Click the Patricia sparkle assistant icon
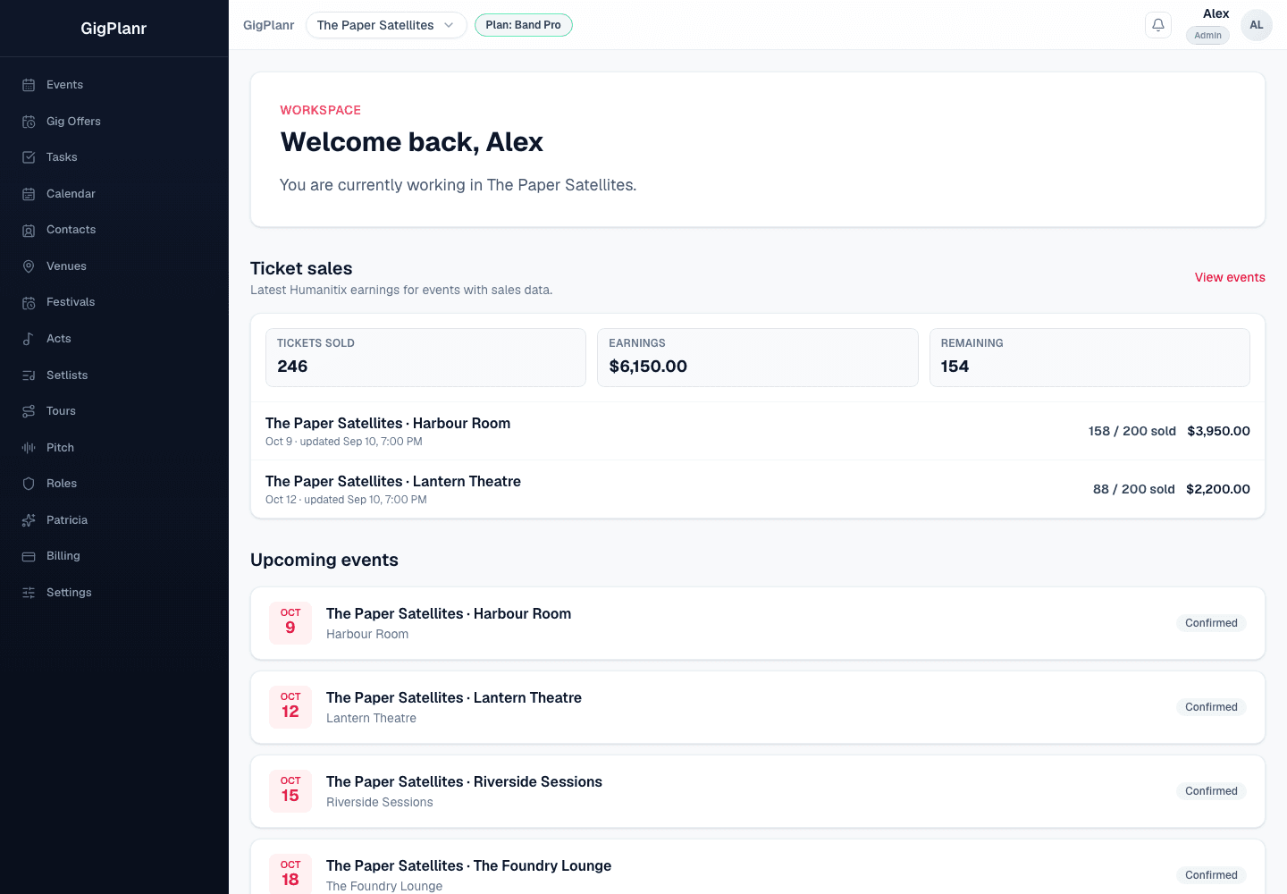The height and width of the screenshot is (894, 1287). (x=29, y=520)
